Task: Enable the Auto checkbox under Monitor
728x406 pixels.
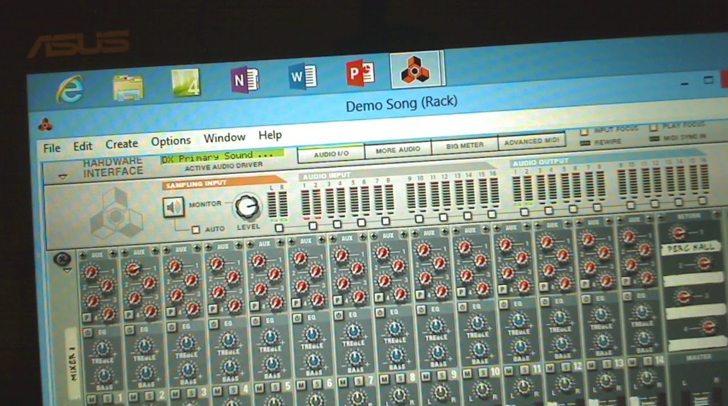Action: point(196,230)
